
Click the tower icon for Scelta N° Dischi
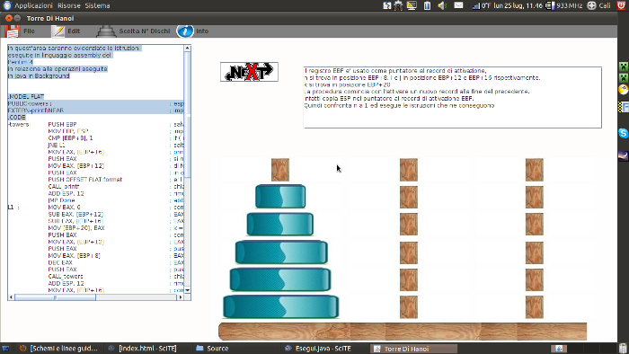pos(106,31)
